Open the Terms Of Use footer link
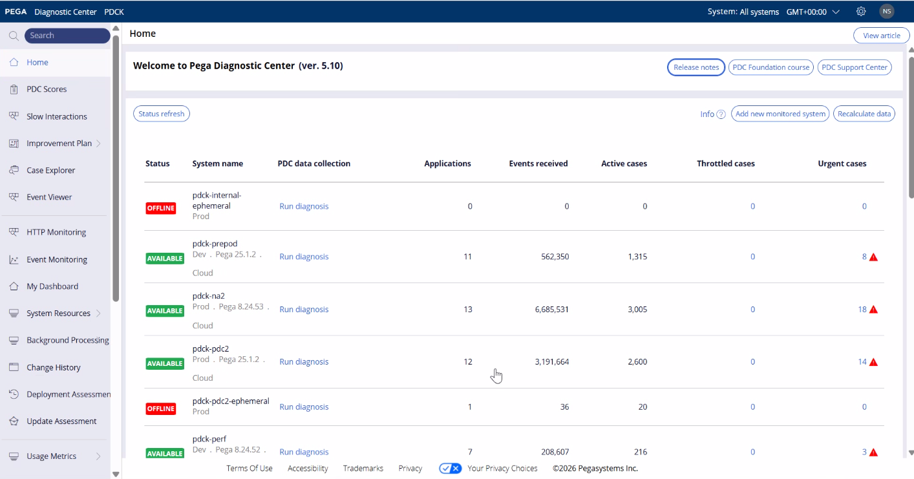This screenshot has height=479, width=914. point(250,469)
